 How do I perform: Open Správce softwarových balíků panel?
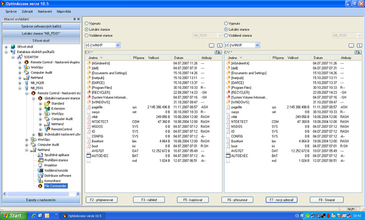41,26
